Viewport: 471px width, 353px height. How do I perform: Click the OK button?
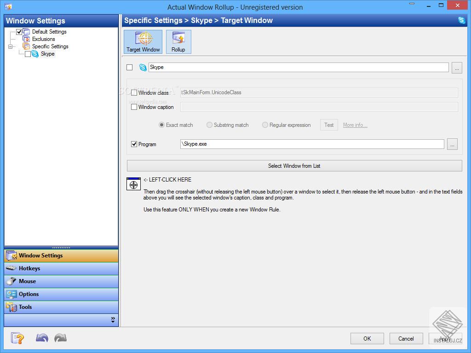[367, 339]
